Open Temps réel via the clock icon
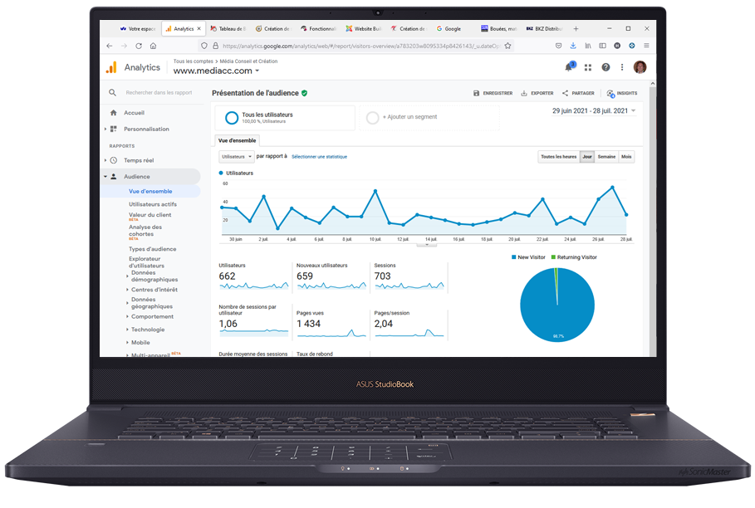The image size is (755, 508). point(114,160)
